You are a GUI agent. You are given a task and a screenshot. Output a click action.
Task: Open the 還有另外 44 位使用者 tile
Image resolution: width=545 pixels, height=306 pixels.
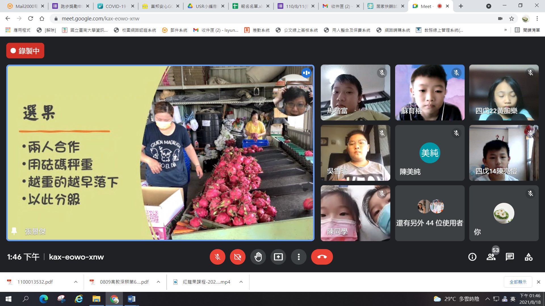tap(430, 213)
